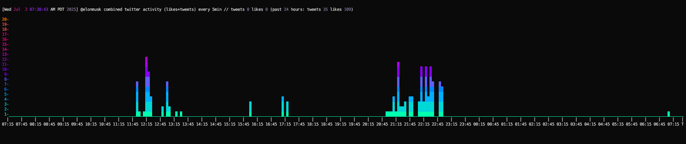Click the 20:15 time label on the x-axis

click(368, 124)
